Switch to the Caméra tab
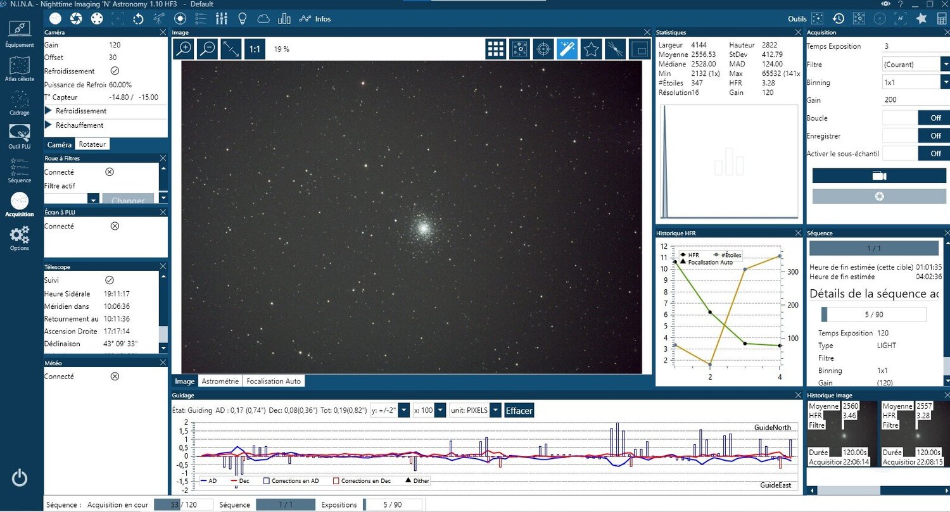The height and width of the screenshot is (512, 950). (60, 144)
